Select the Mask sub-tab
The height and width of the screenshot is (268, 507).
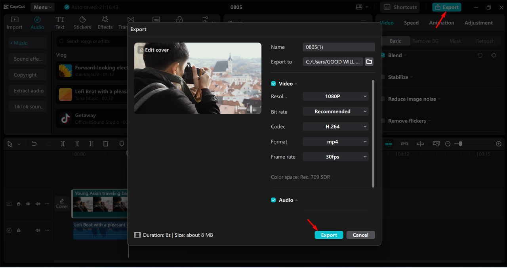(x=455, y=41)
